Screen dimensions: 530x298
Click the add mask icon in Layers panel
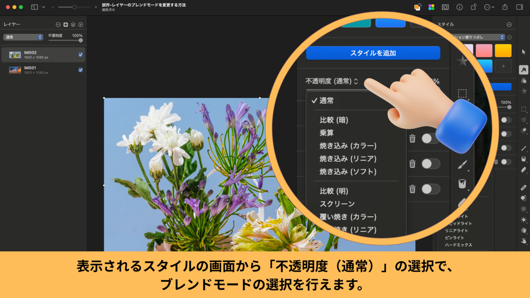tap(65, 25)
